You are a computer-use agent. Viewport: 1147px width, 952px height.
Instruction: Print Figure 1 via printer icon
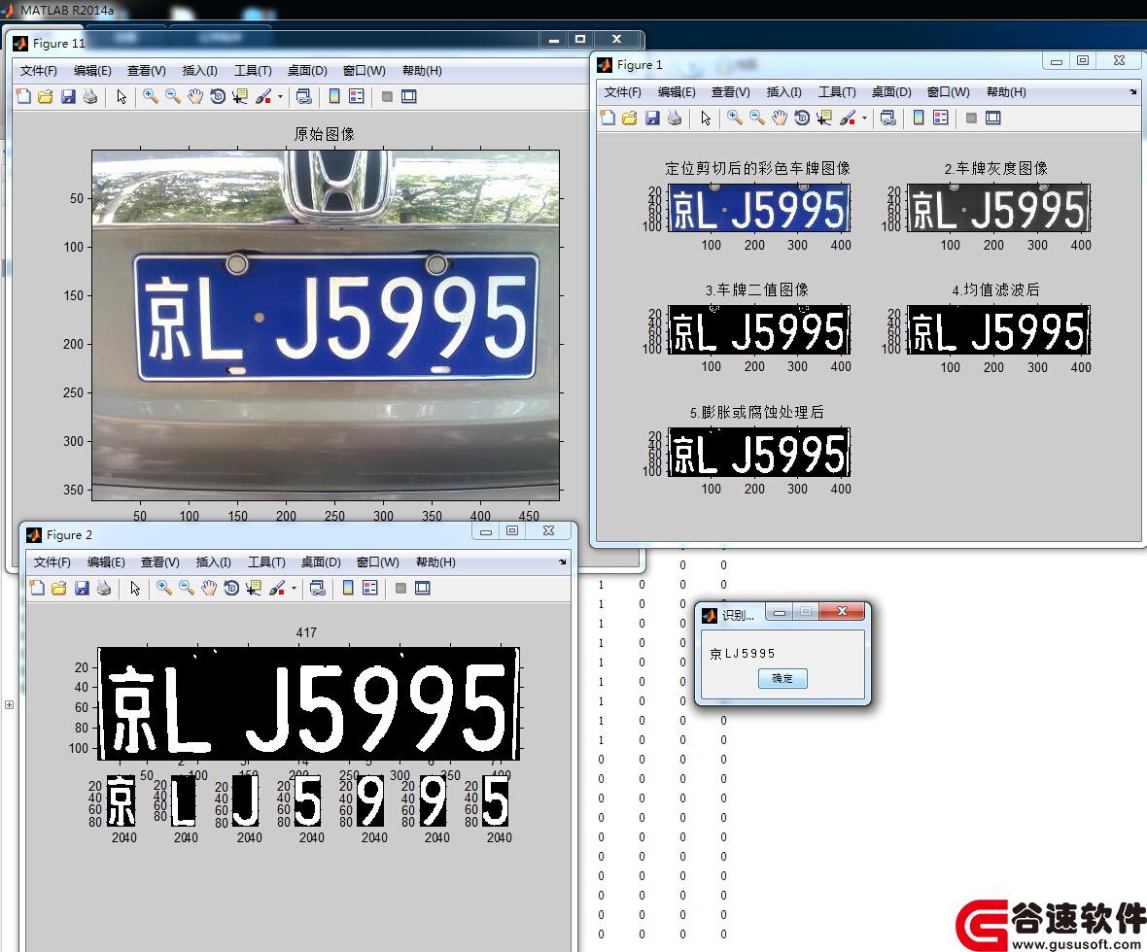coord(675,118)
